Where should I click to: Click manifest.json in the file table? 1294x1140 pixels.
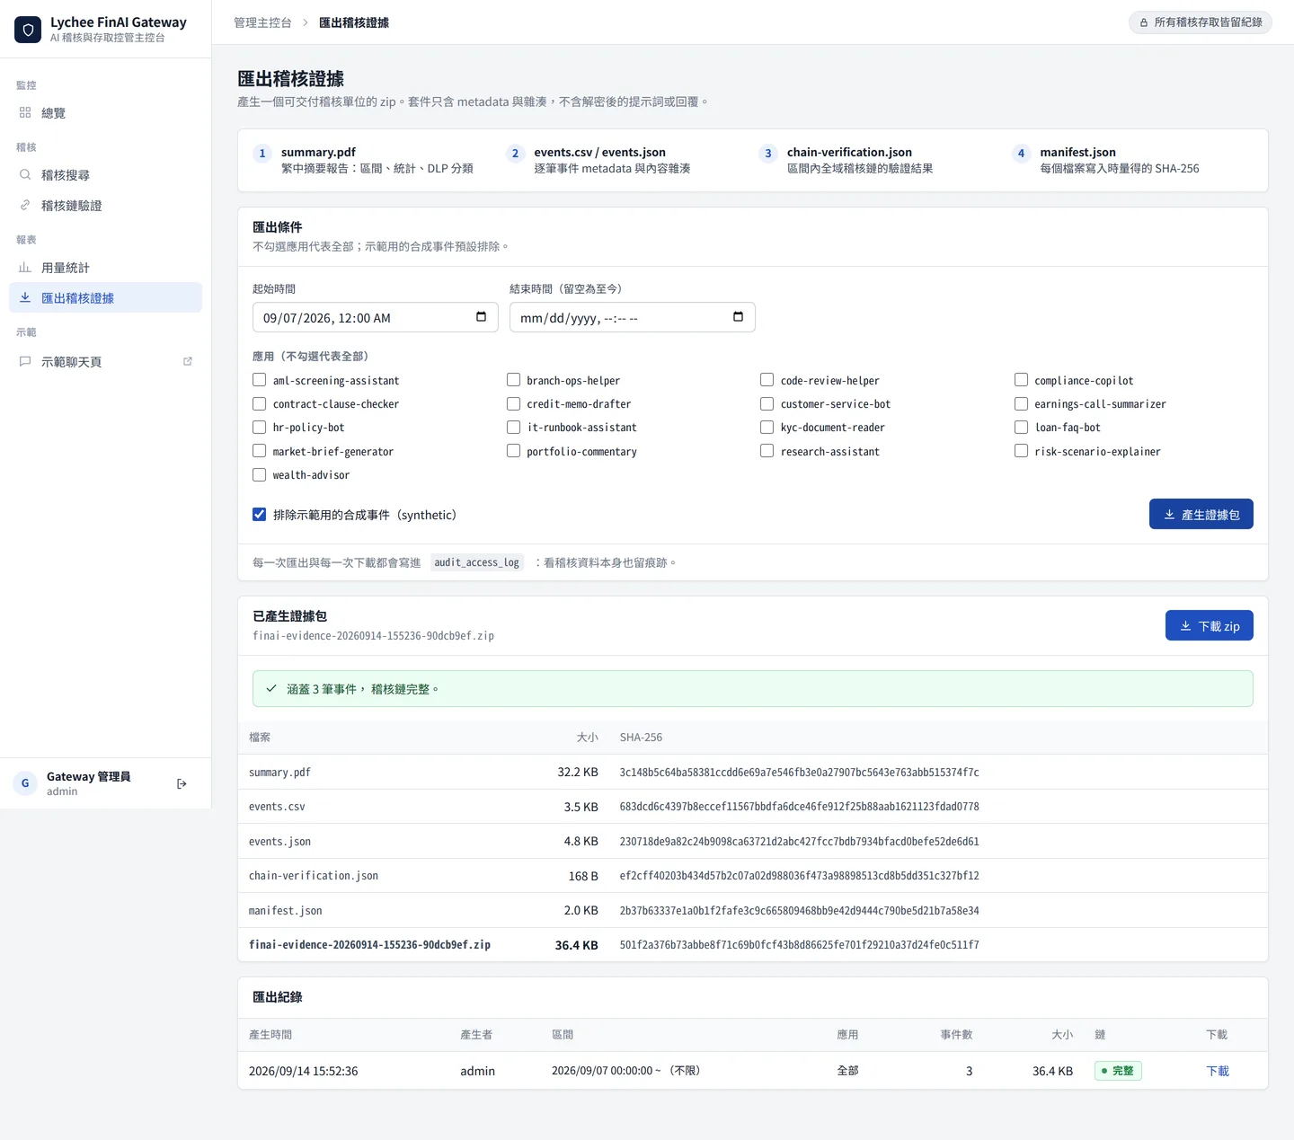[x=285, y=911]
